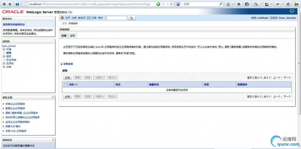
Task: Click the magnifier in the Baidu search box
Action: click(x=221, y=4)
